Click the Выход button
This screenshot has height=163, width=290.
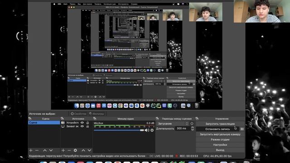pos(220,150)
